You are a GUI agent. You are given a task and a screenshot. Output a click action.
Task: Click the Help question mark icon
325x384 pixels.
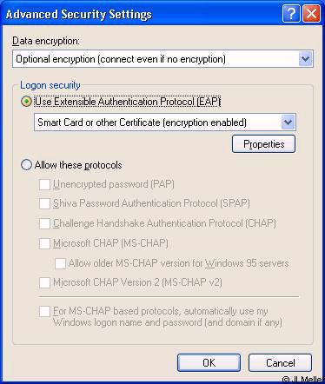click(x=291, y=14)
